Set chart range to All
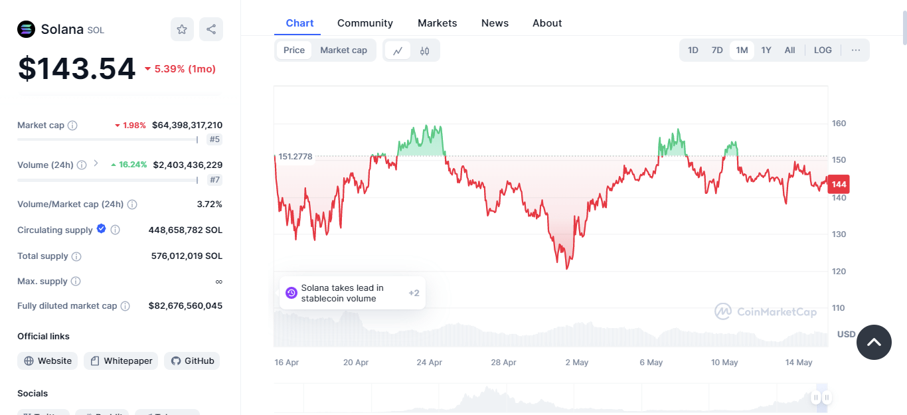Screen dimensions: 907x415 [789, 50]
